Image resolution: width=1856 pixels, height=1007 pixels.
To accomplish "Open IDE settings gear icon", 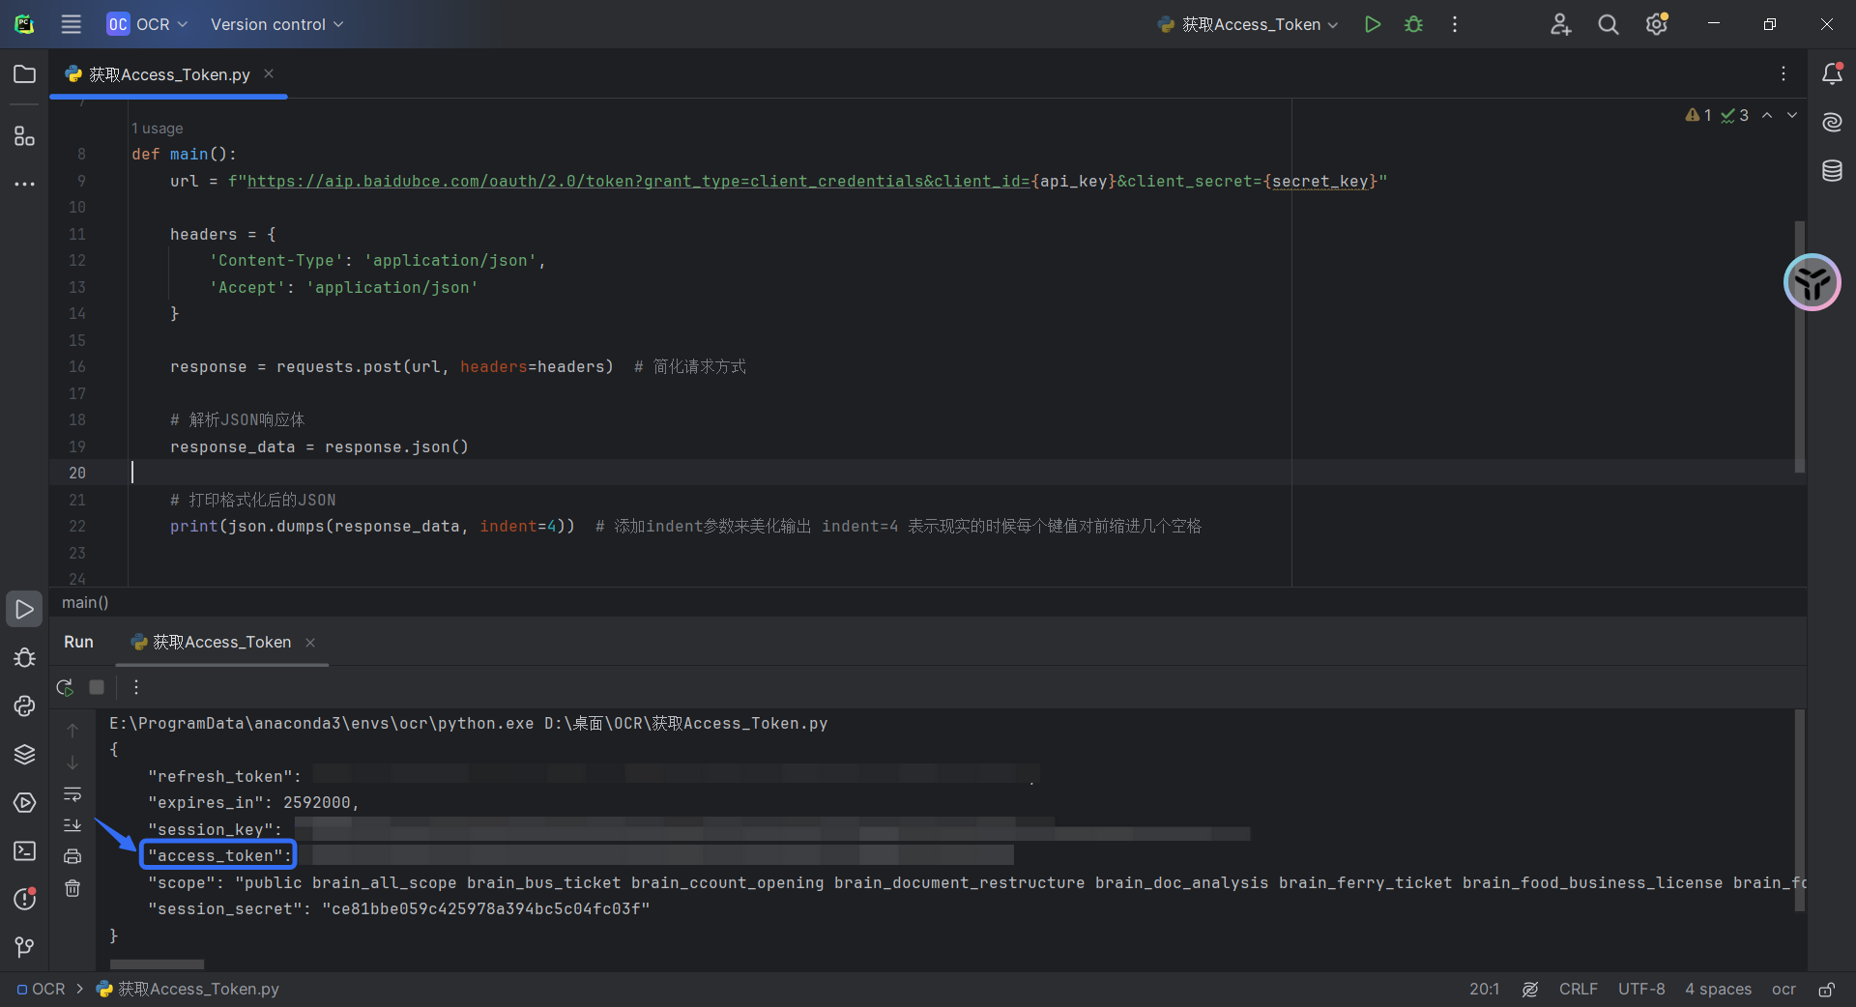I will (x=1657, y=24).
